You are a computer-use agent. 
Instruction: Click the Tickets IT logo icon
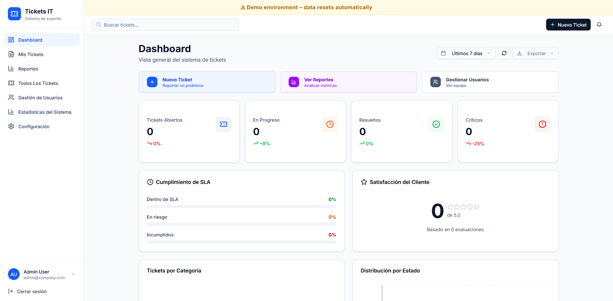(14, 14)
